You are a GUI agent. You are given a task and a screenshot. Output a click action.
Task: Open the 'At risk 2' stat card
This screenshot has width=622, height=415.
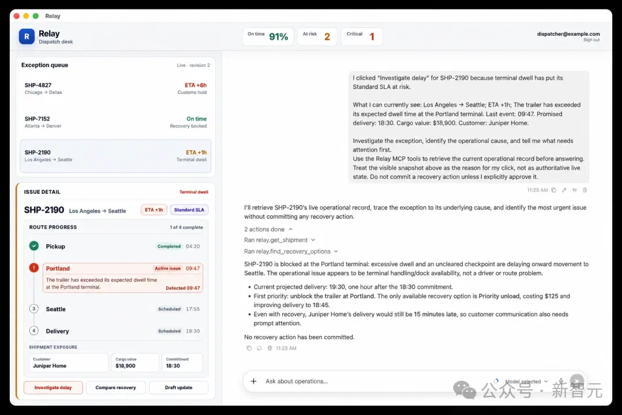tap(317, 36)
